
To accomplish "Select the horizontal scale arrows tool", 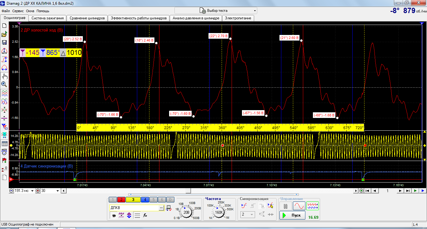I will [x=4, y=67].
